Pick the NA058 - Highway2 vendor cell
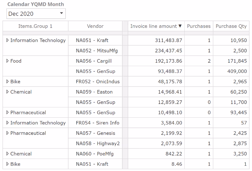Screen dimensions: 252x171 click(98, 143)
